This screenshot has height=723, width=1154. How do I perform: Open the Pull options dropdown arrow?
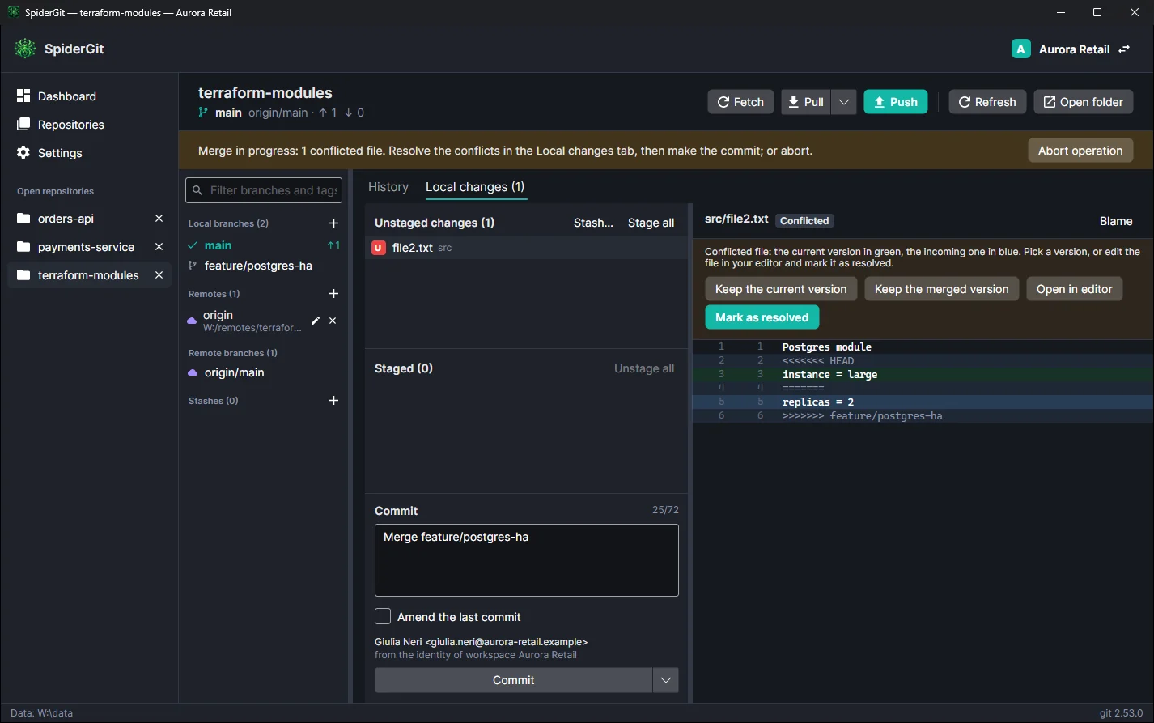point(843,102)
